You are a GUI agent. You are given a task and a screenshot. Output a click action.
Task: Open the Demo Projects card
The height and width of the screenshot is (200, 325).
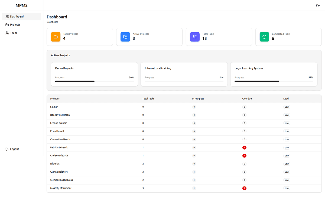[94, 74]
